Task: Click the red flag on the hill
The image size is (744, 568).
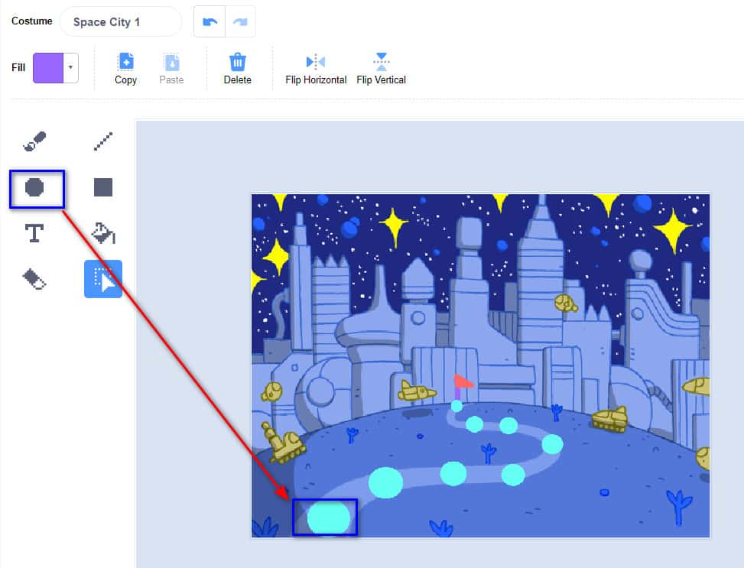Action: (x=463, y=381)
